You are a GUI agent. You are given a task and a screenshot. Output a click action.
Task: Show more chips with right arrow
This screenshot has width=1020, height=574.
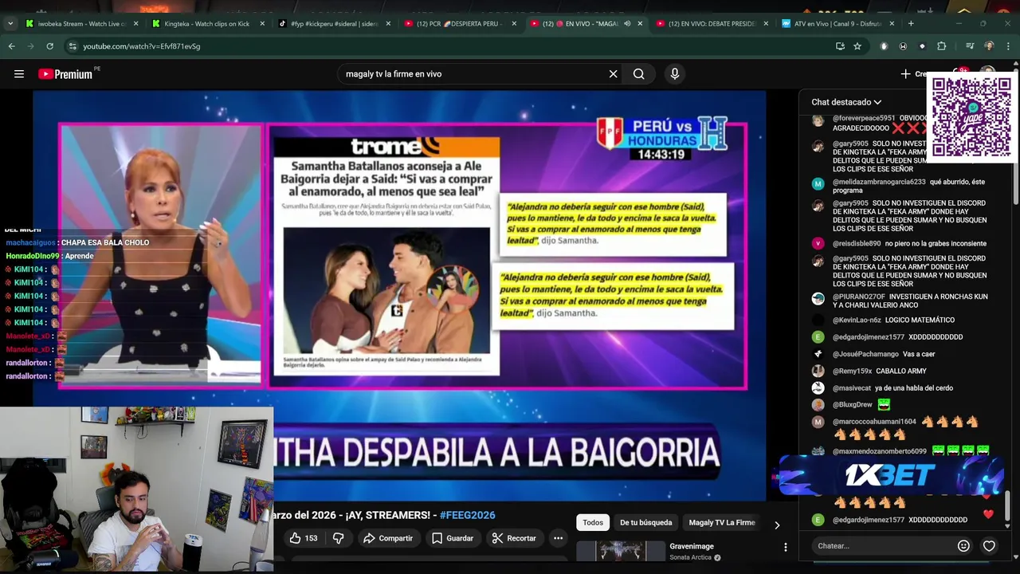click(x=777, y=525)
